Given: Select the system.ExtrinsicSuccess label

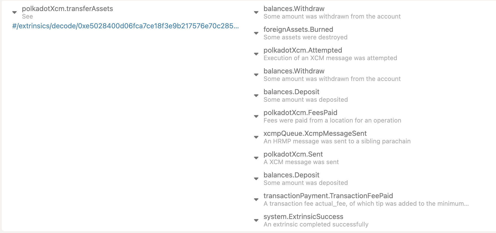Looking at the screenshot, I should (303, 217).
